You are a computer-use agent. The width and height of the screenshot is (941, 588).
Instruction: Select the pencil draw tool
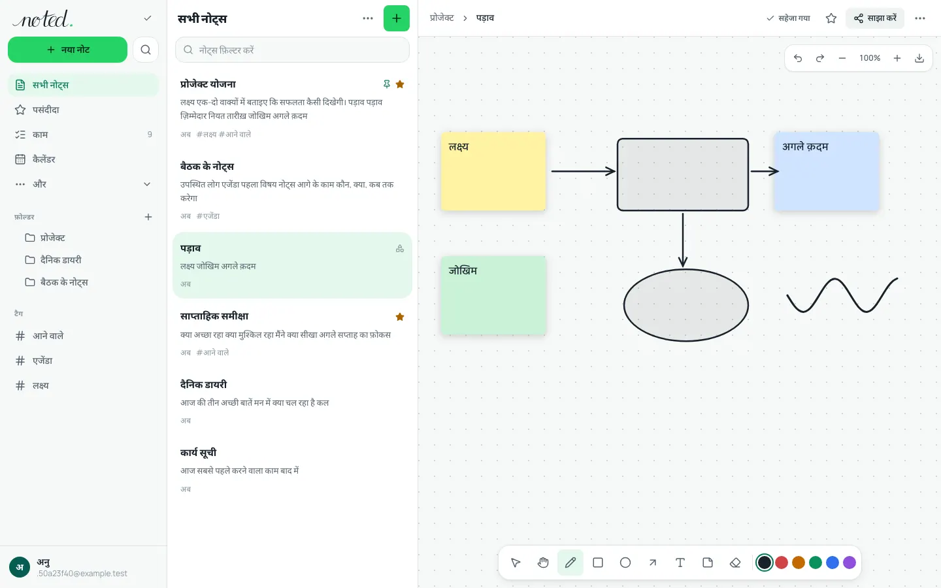(x=570, y=563)
